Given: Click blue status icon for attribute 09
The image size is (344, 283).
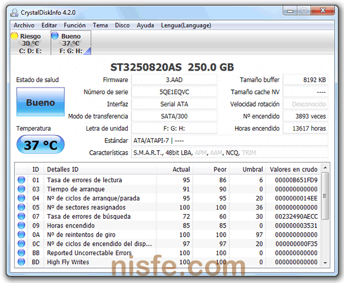Looking at the screenshot, I should click(x=21, y=225).
